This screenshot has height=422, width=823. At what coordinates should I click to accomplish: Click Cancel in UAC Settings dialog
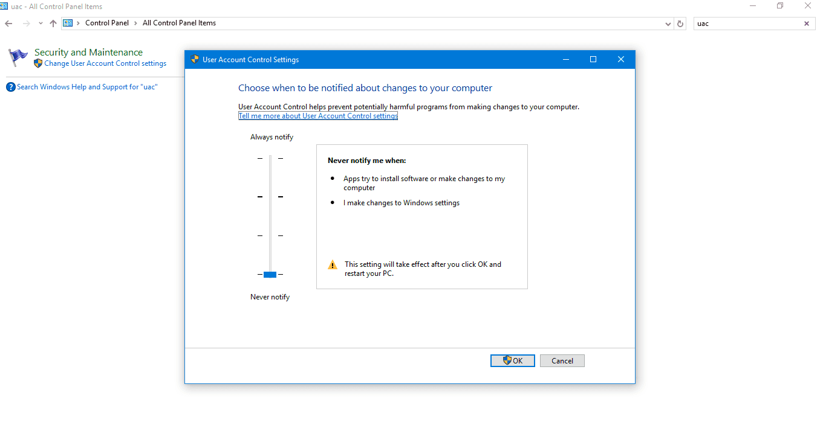562,360
